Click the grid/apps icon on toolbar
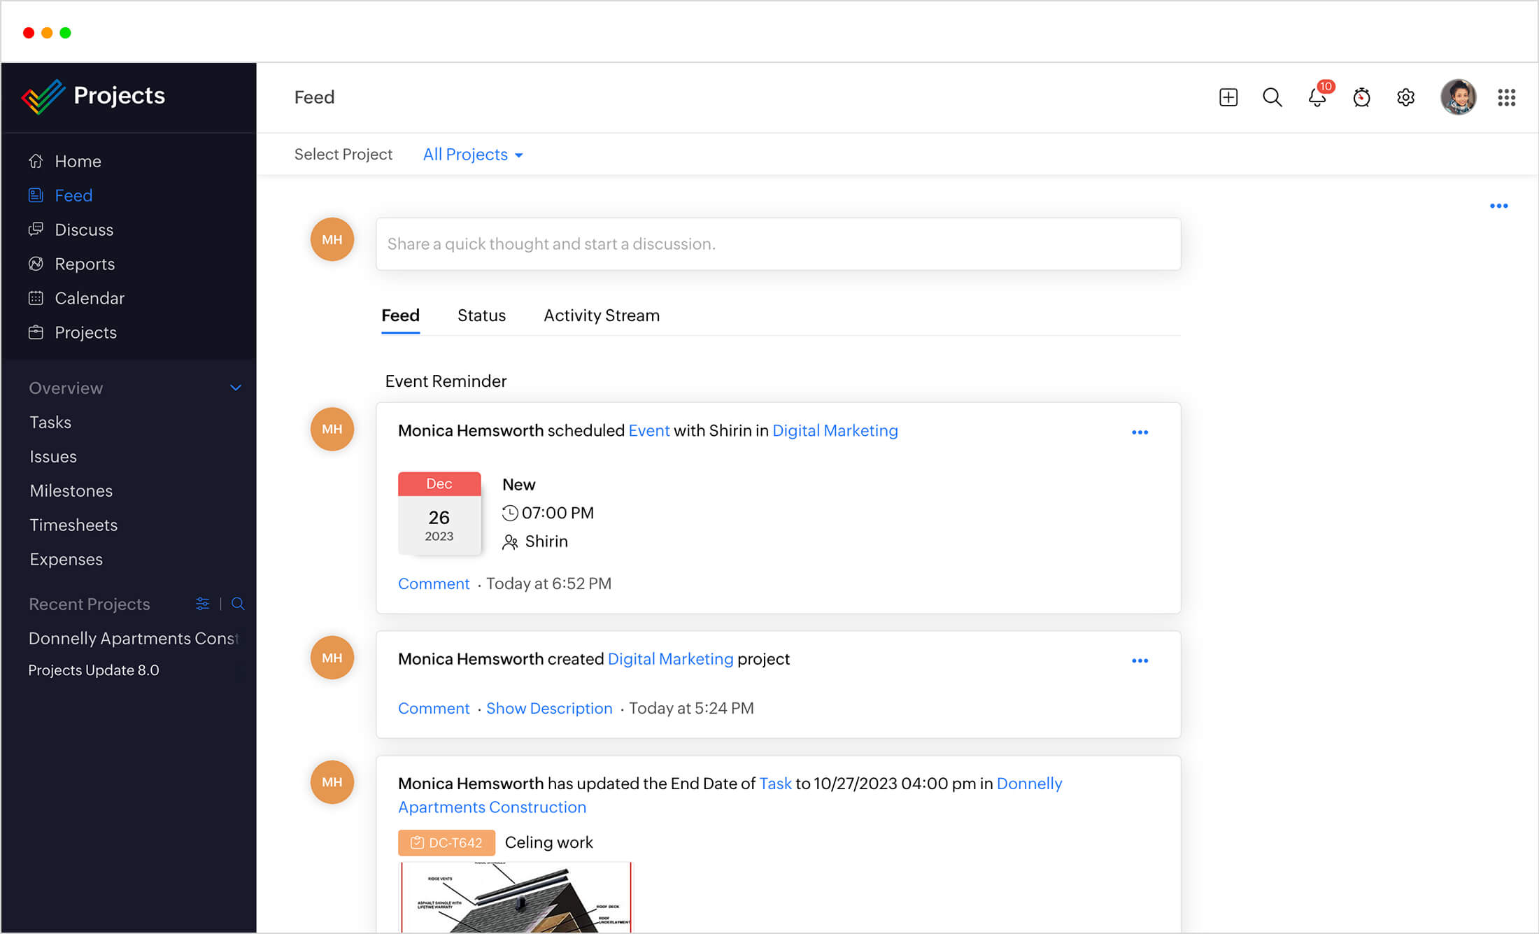The height and width of the screenshot is (934, 1539). click(1506, 96)
